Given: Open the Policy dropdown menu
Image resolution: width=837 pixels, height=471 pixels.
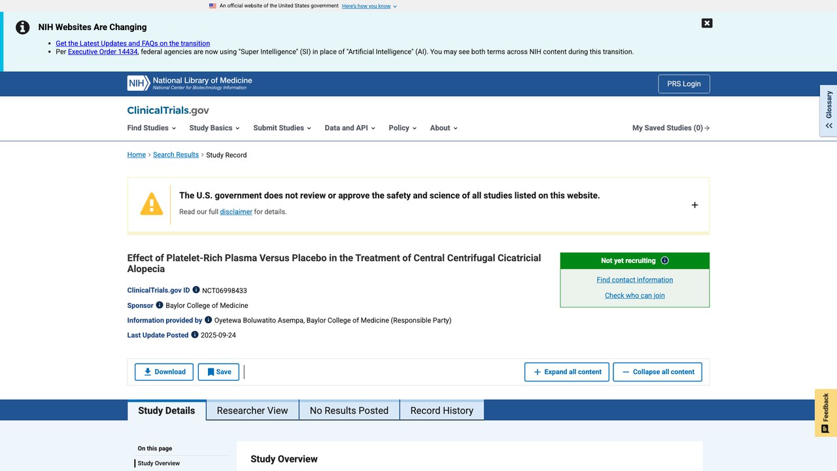Looking at the screenshot, I should (x=402, y=128).
